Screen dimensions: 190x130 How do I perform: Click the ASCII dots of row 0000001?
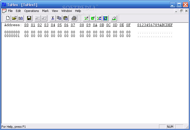tap(155, 36)
